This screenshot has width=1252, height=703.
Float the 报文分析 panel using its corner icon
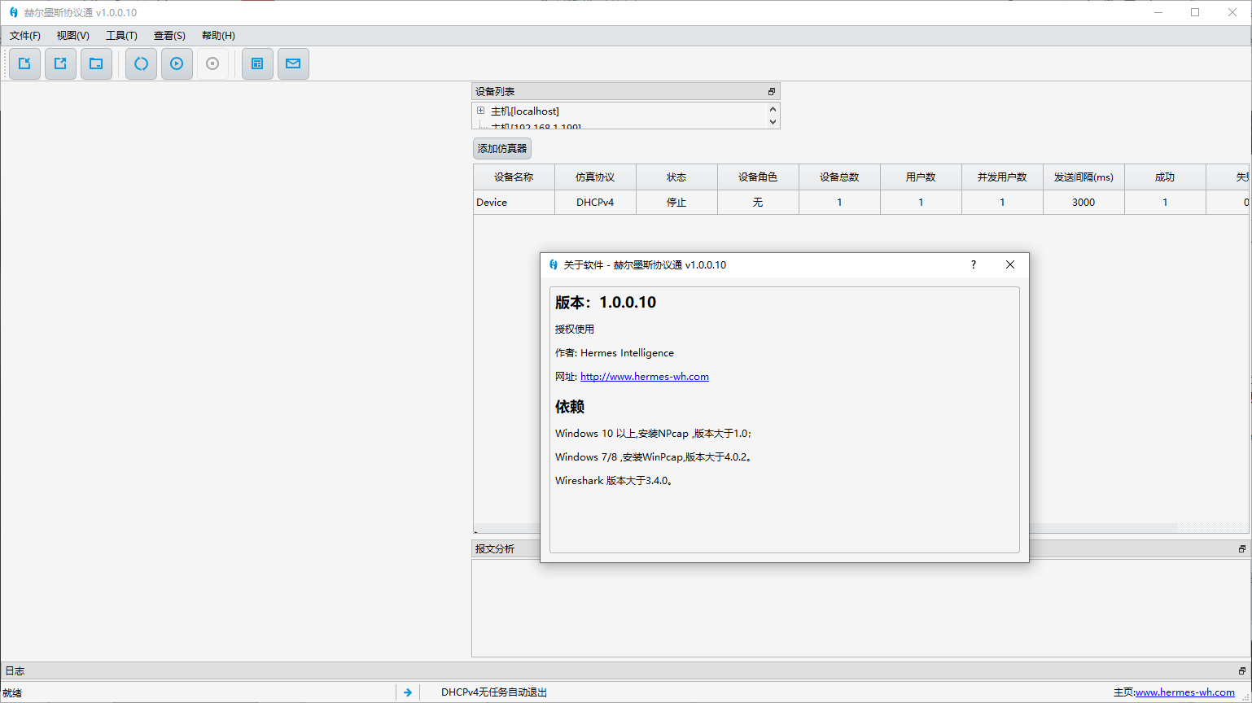coord(1242,548)
